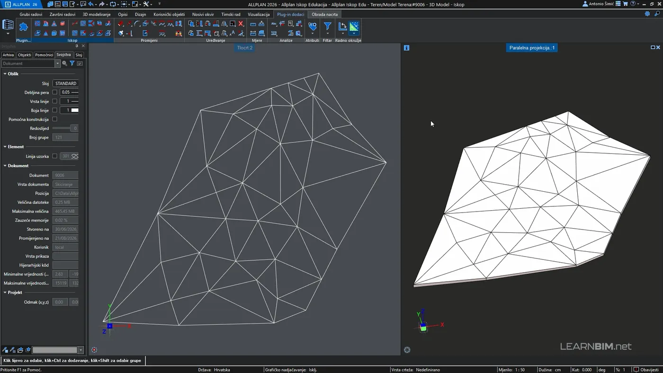This screenshot has height=373, width=663.
Task: Toggle the Debljina pera checkbox
Action: tap(54, 92)
